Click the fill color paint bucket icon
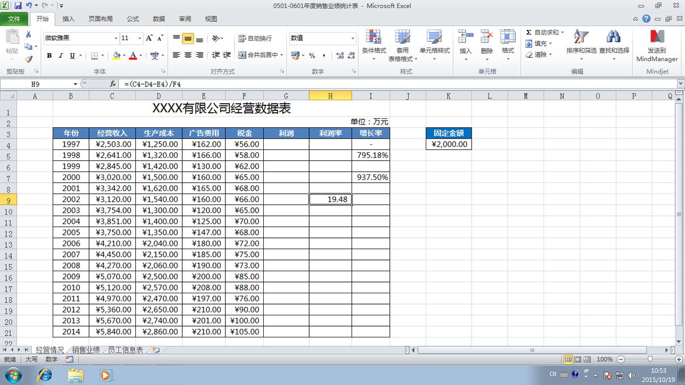 point(117,55)
